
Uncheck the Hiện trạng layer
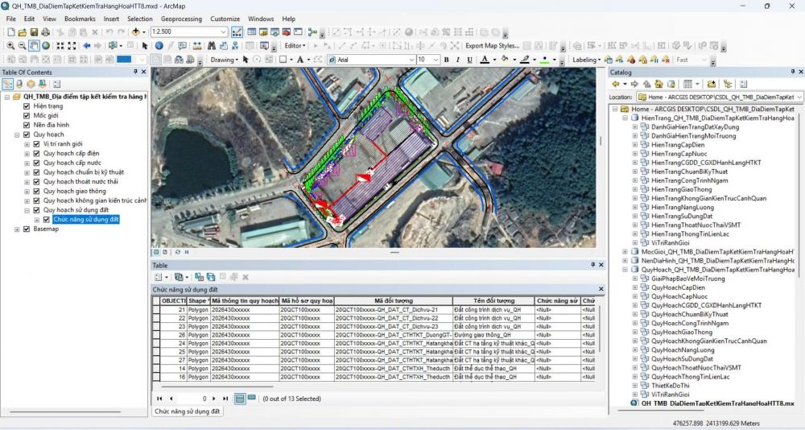(x=27, y=105)
